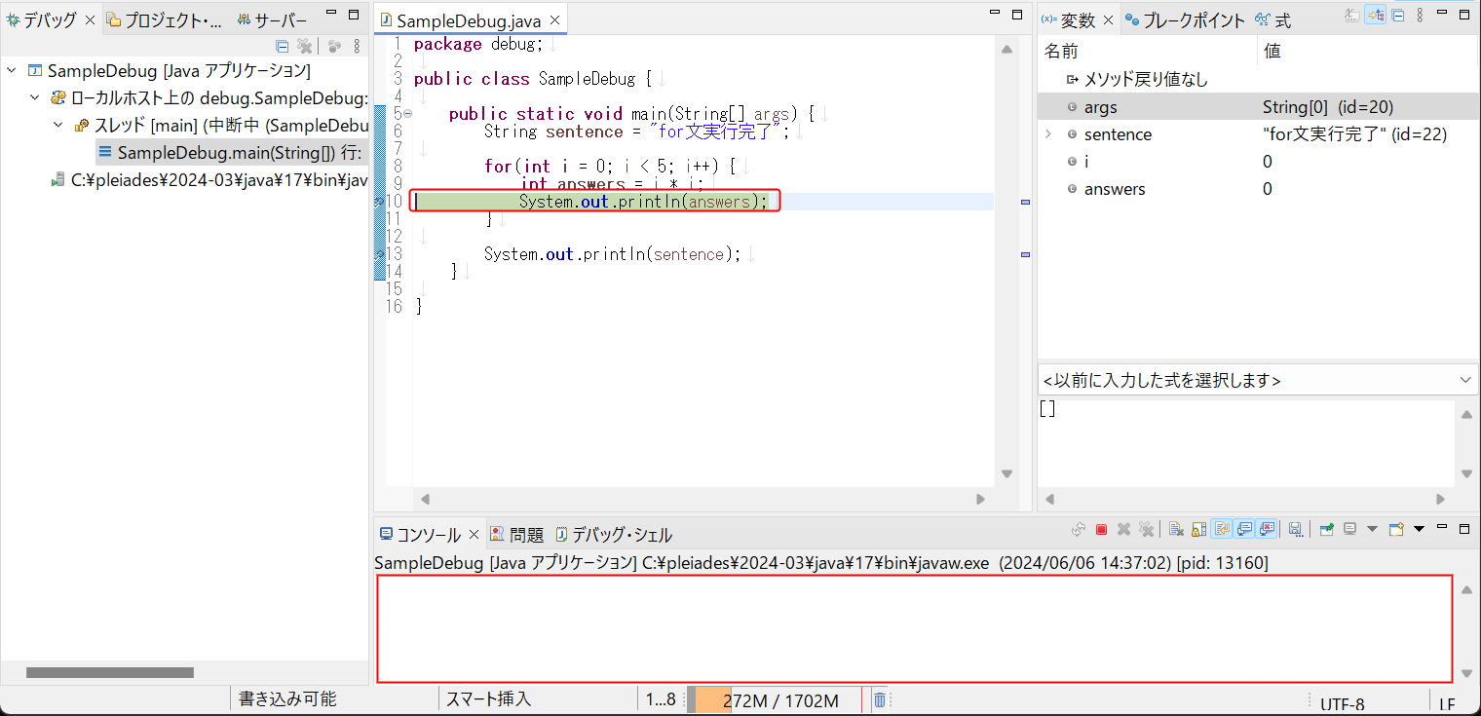Toggle Show Type Names in Variables view
Screen dimensions: 1481x716
click(x=1351, y=16)
